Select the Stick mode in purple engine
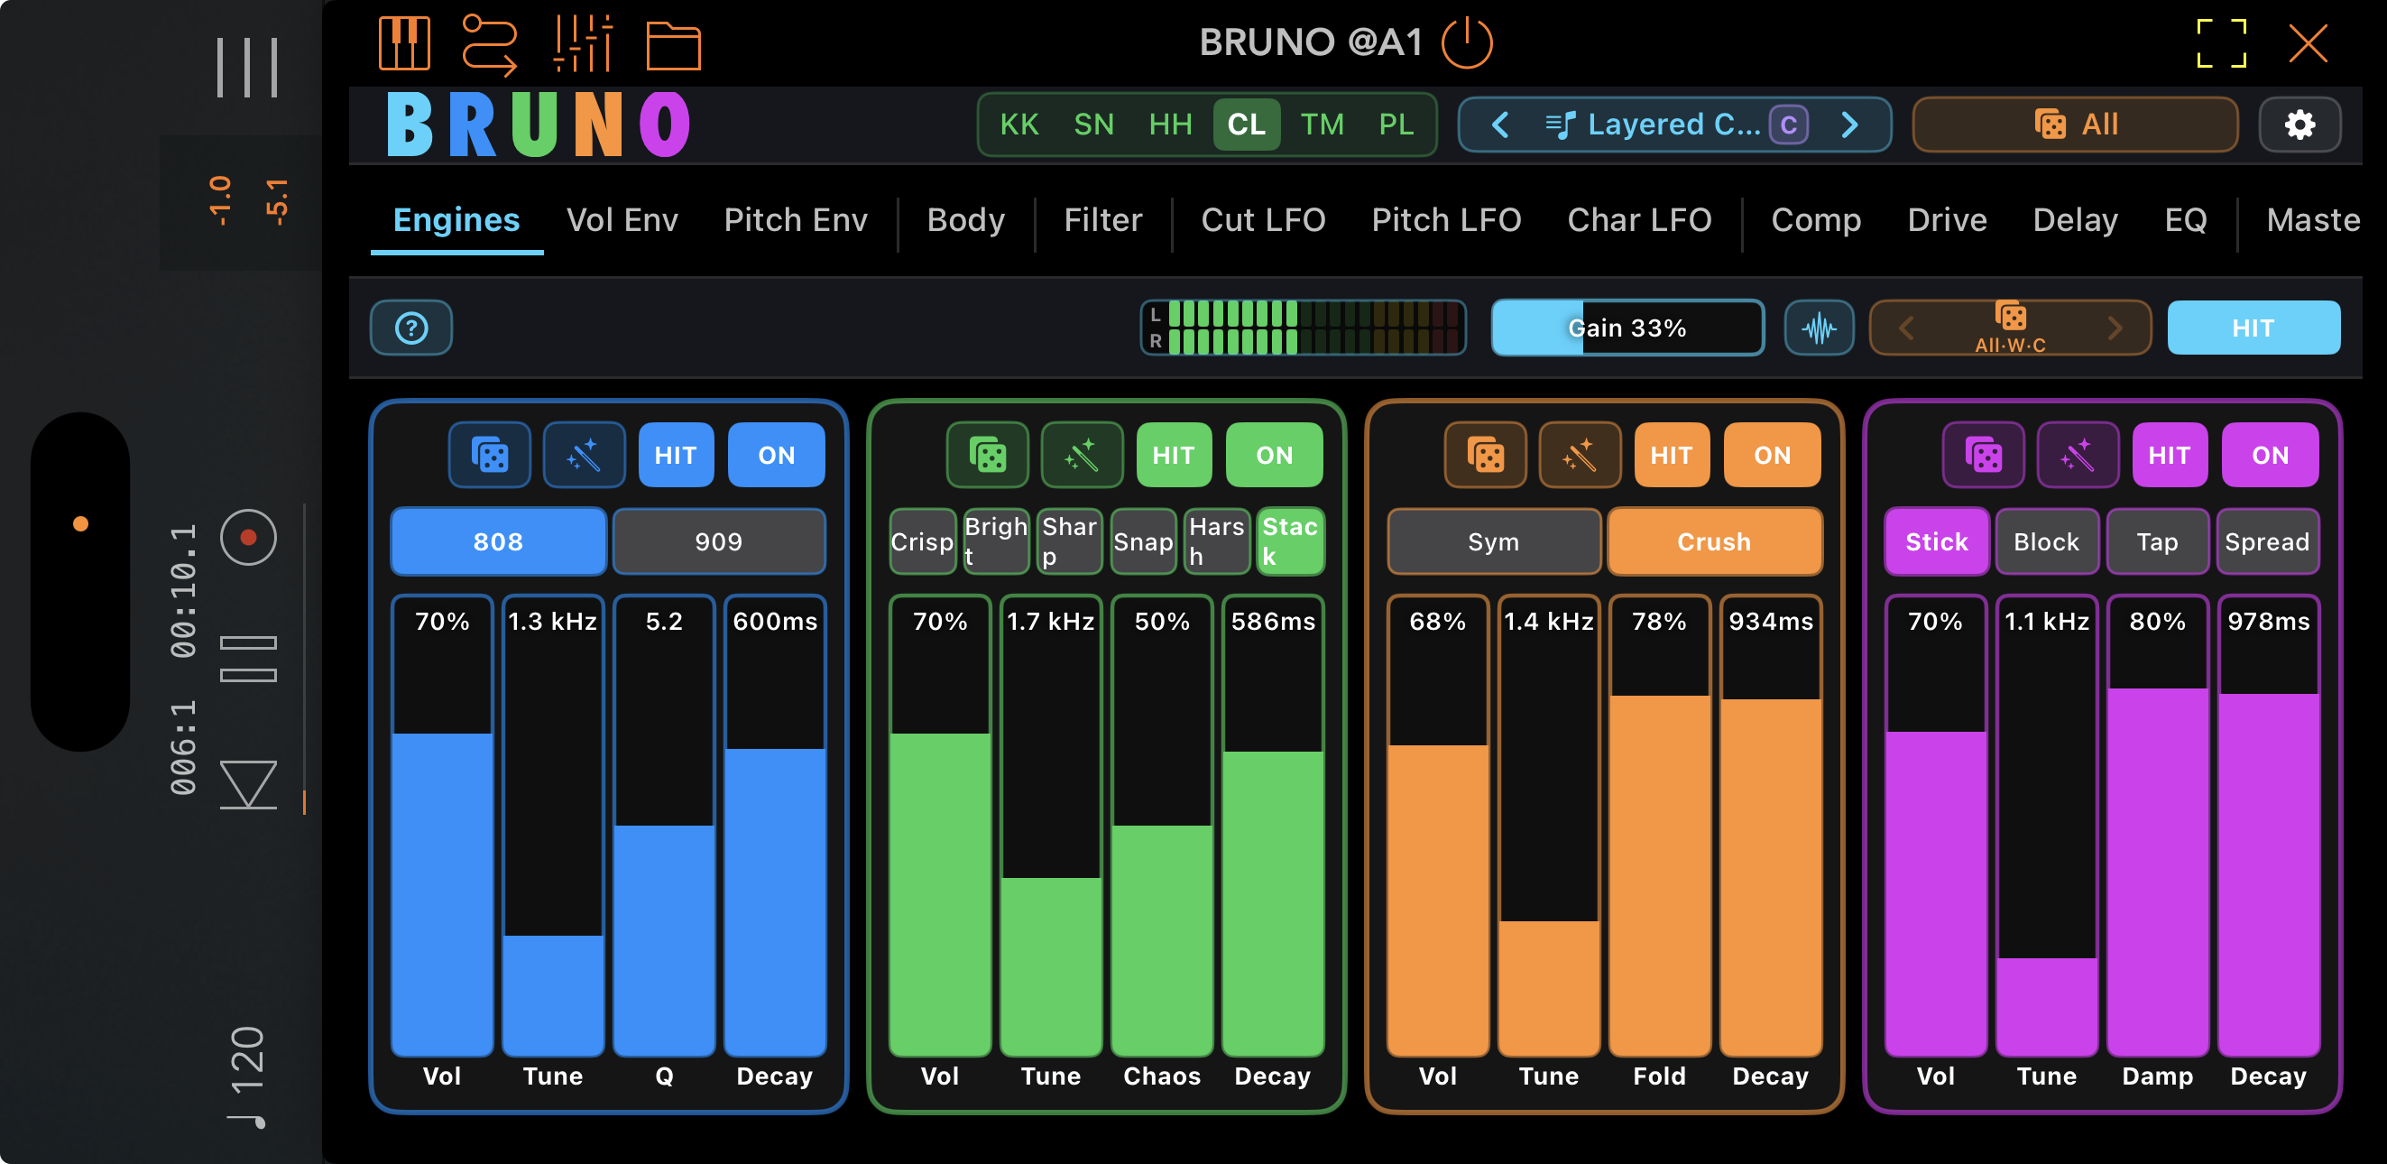The height and width of the screenshot is (1164, 2387). click(1936, 541)
